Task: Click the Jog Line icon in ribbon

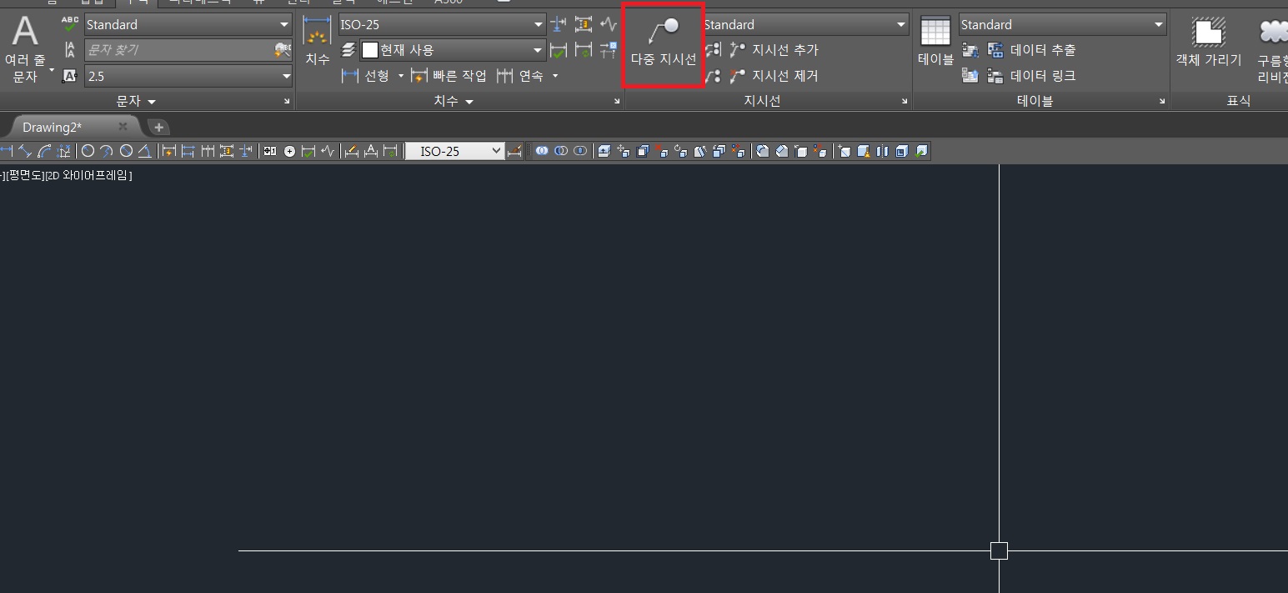Action: (608, 25)
